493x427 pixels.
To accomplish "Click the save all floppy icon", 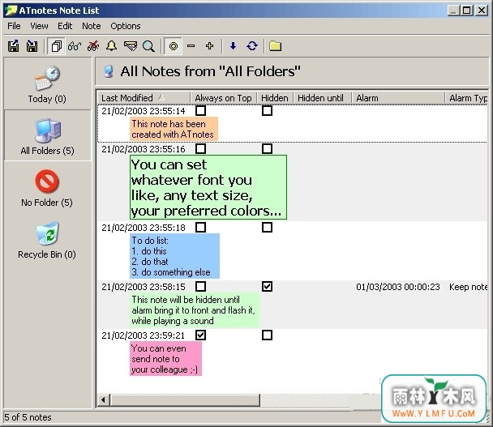I will click(32, 46).
